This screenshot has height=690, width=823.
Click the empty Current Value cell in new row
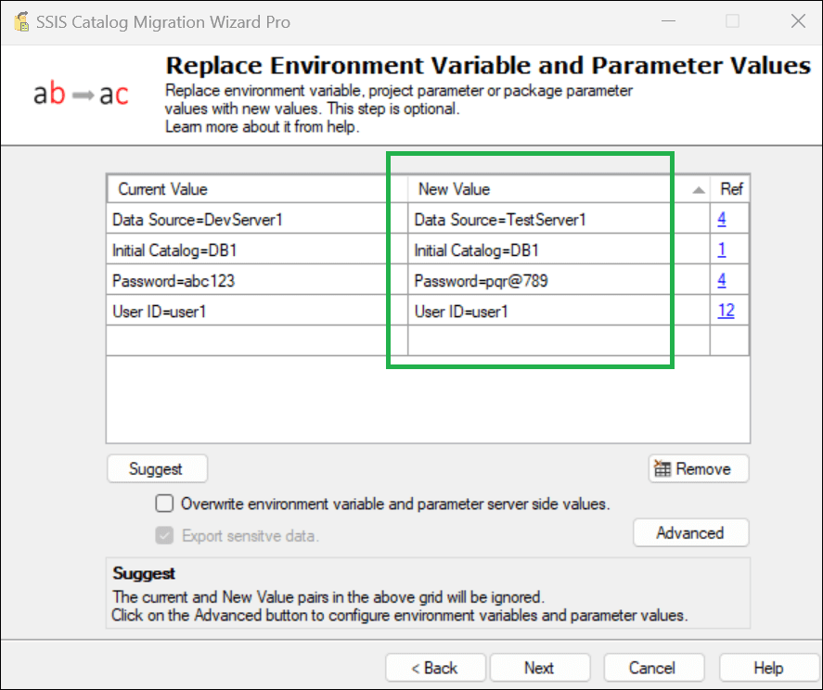point(257,340)
